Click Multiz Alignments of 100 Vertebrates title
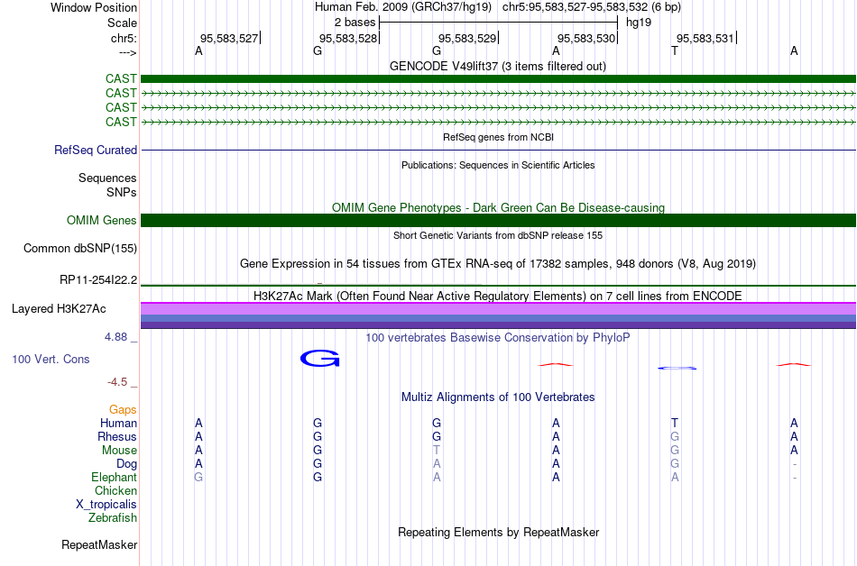This screenshot has width=857, height=566. click(498, 397)
